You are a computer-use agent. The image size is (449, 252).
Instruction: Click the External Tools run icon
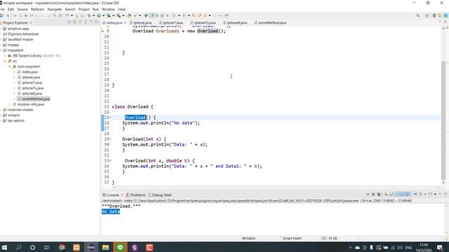[x=119, y=15]
